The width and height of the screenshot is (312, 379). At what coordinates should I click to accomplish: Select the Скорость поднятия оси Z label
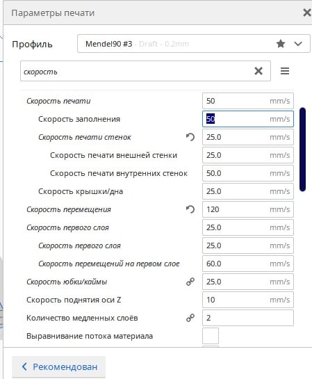coord(74,300)
